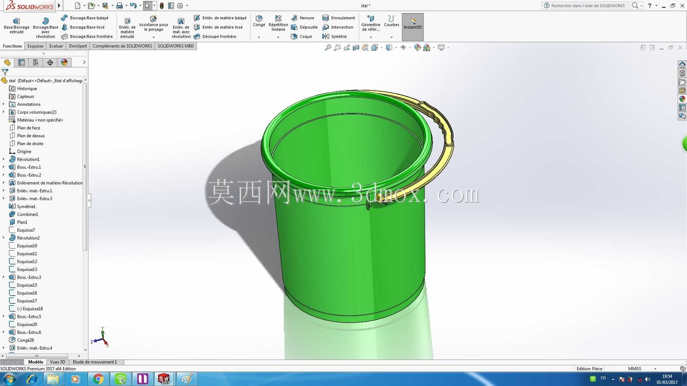Open the Windows Start menu
The image size is (687, 386).
(x=10, y=379)
